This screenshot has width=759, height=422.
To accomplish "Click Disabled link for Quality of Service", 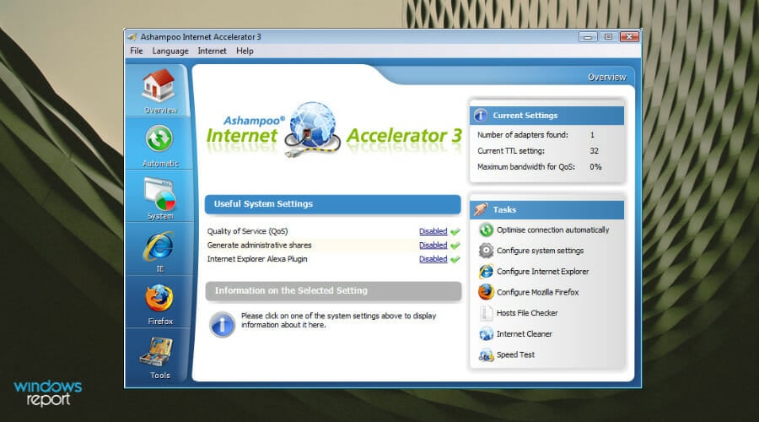I will [x=433, y=231].
